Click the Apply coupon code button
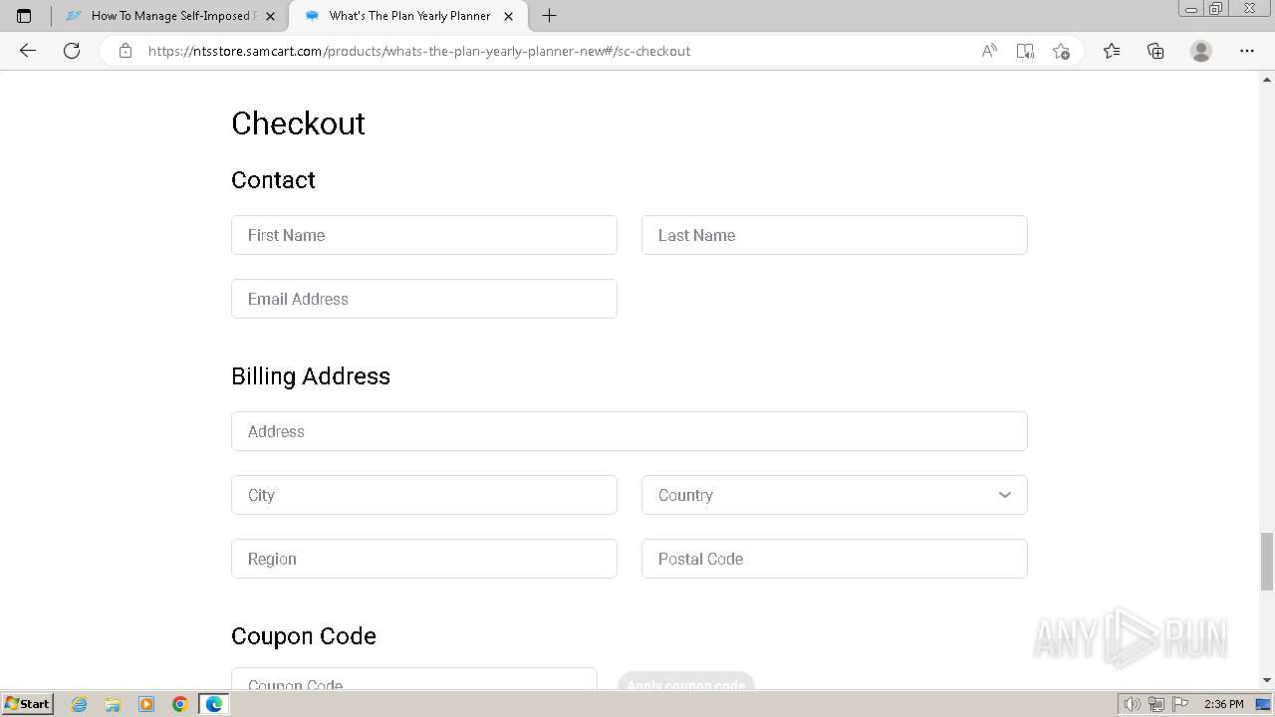1275x717 pixels. coord(686,681)
